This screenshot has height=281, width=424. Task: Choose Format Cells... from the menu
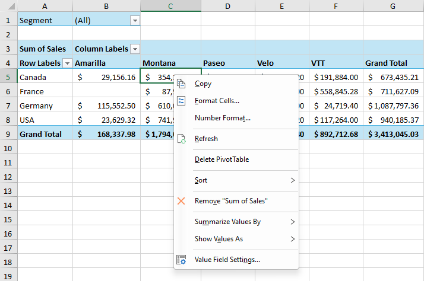[x=236, y=101]
